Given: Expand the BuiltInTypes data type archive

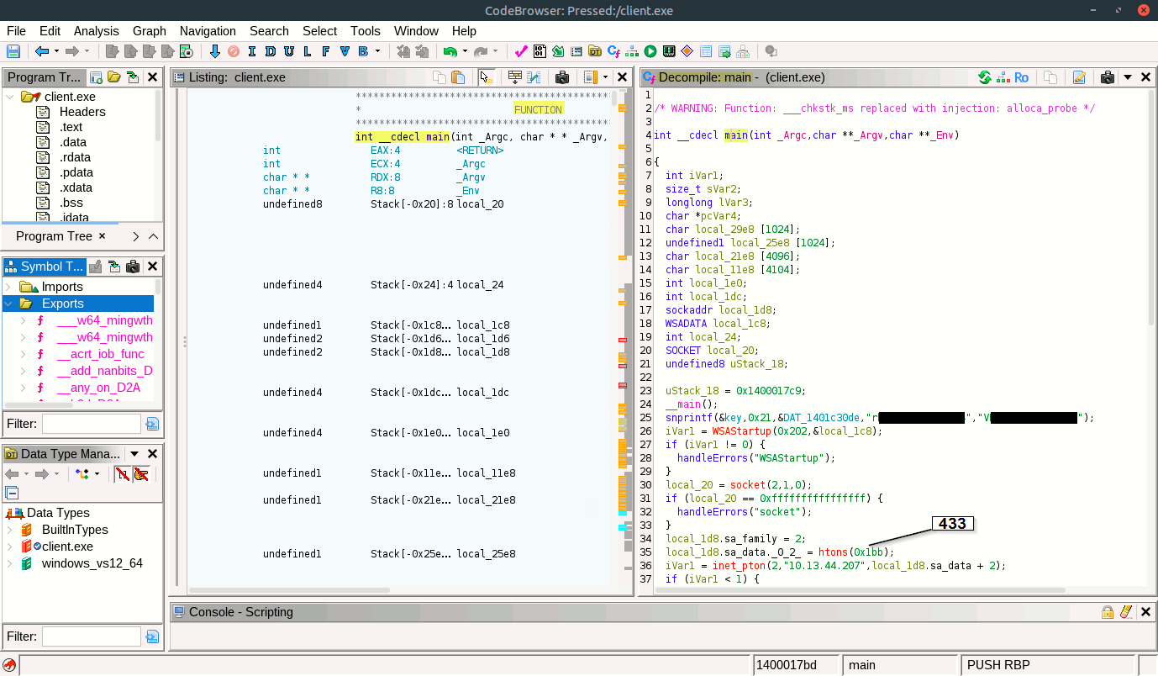Looking at the screenshot, I should 9,530.
